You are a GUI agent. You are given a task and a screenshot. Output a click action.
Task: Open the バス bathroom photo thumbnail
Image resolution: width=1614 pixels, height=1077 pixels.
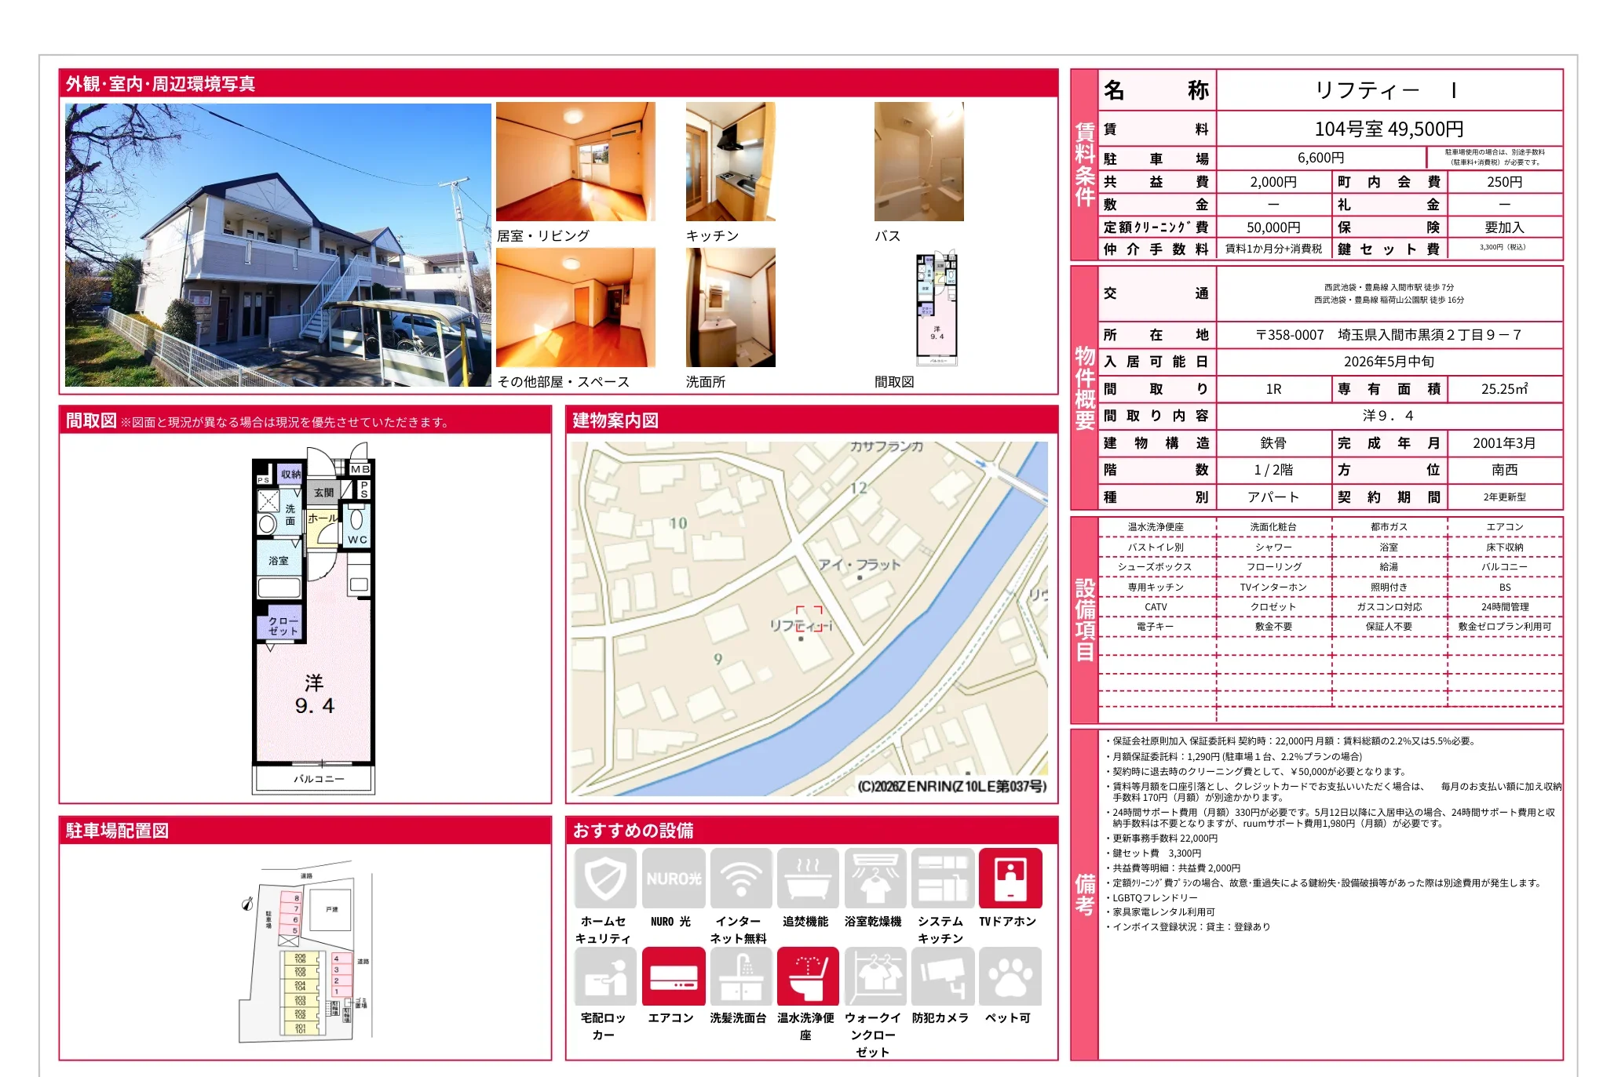918,162
